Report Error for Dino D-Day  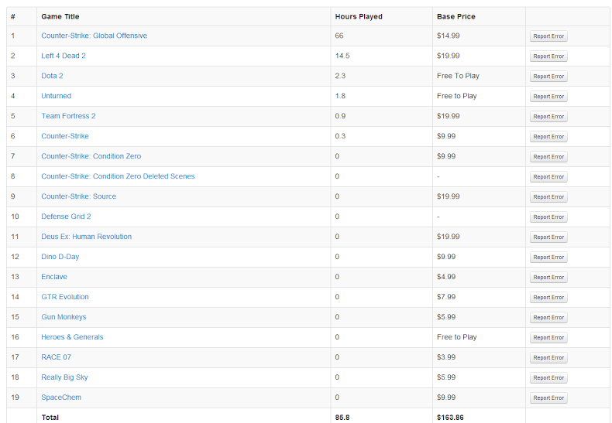548,258
